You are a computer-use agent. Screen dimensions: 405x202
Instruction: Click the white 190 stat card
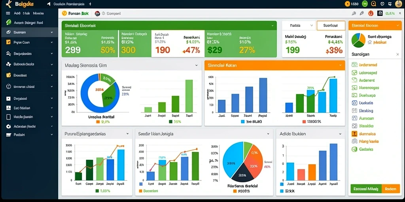coord(178,44)
